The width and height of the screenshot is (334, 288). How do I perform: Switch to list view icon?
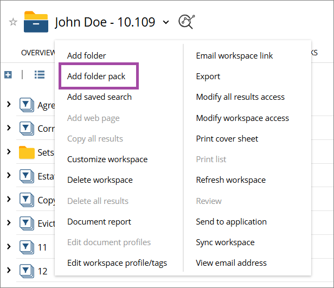tap(40, 75)
